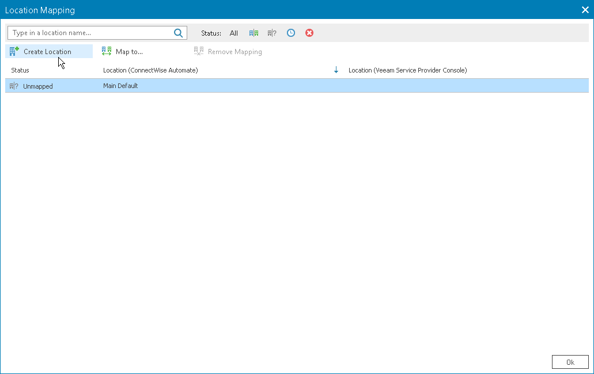Viewport: 594px width, 374px height.
Task: Select the clock status filter icon
Action: [x=290, y=33]
